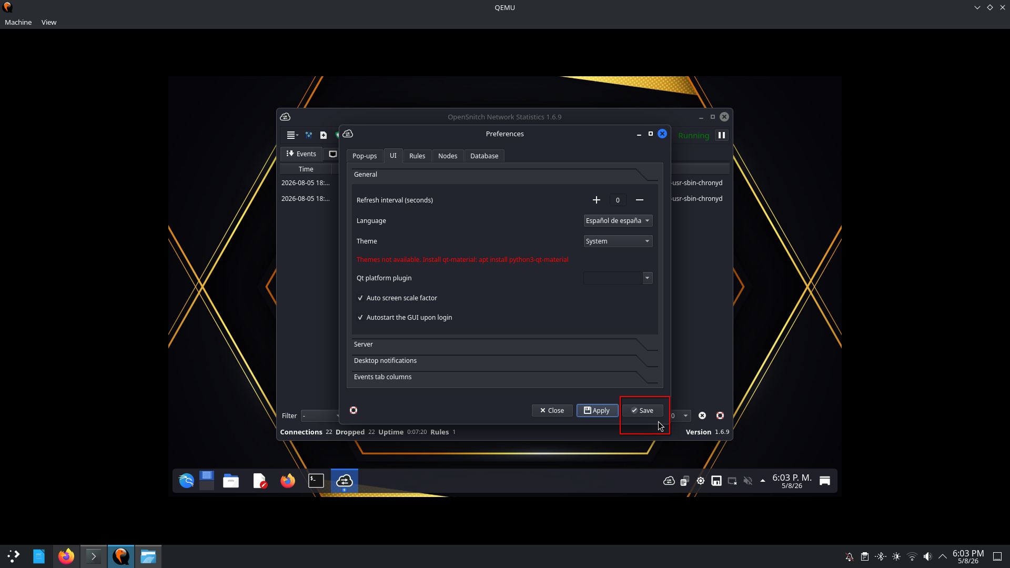Select the Events tab in statistics window

click(301, 154)
